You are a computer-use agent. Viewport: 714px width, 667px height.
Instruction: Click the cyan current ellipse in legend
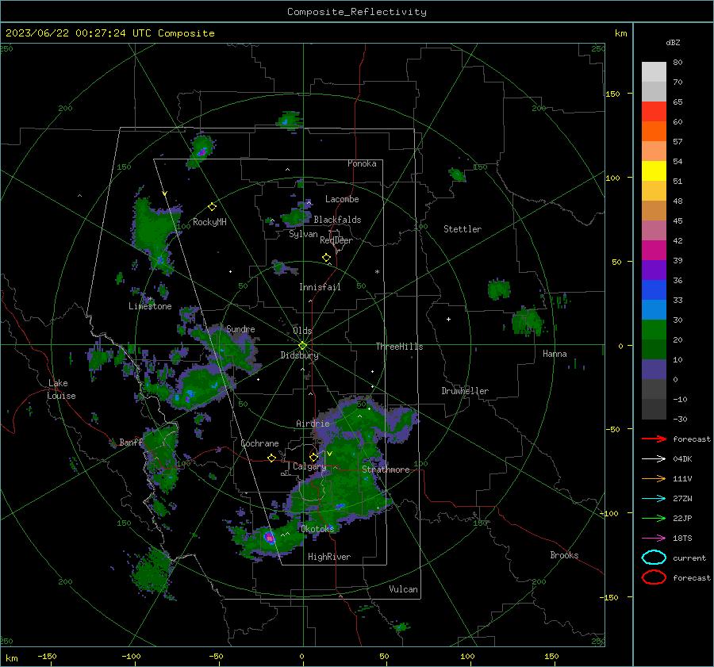tap(654, 558)
